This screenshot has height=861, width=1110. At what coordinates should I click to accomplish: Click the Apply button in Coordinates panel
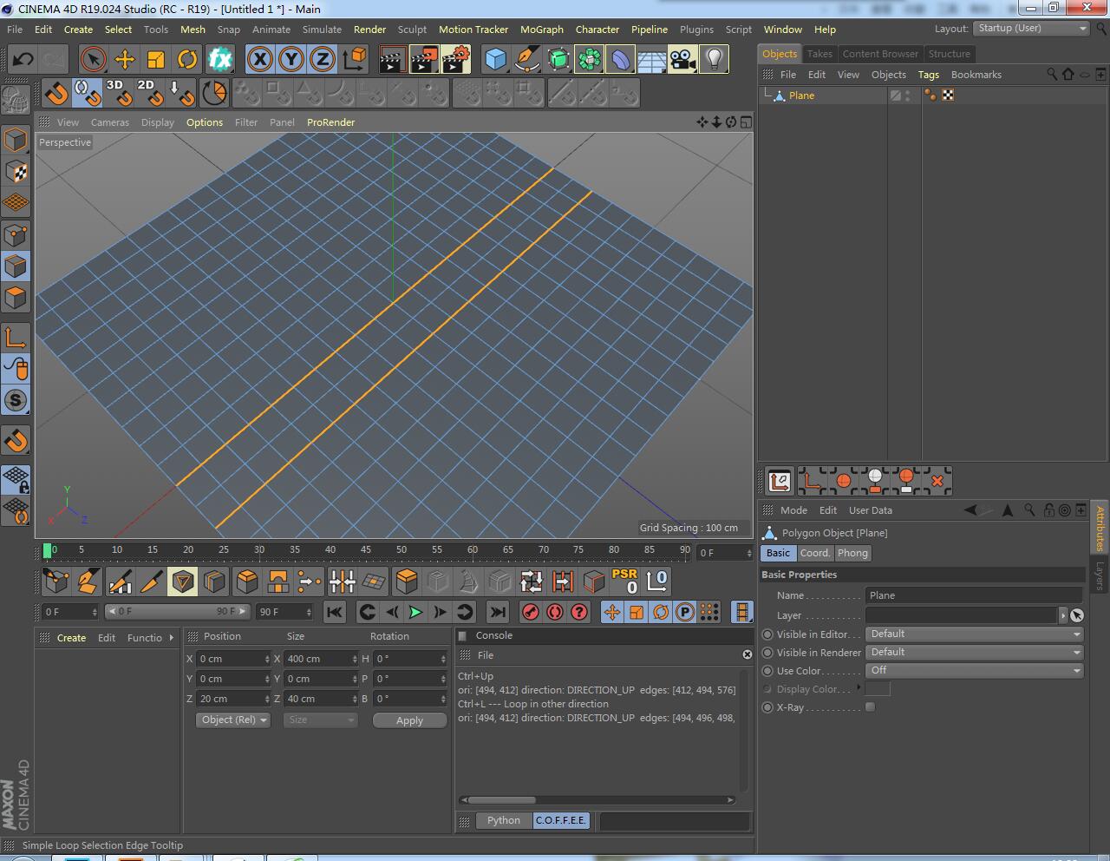pyautogui.click(x=409, y=720)
